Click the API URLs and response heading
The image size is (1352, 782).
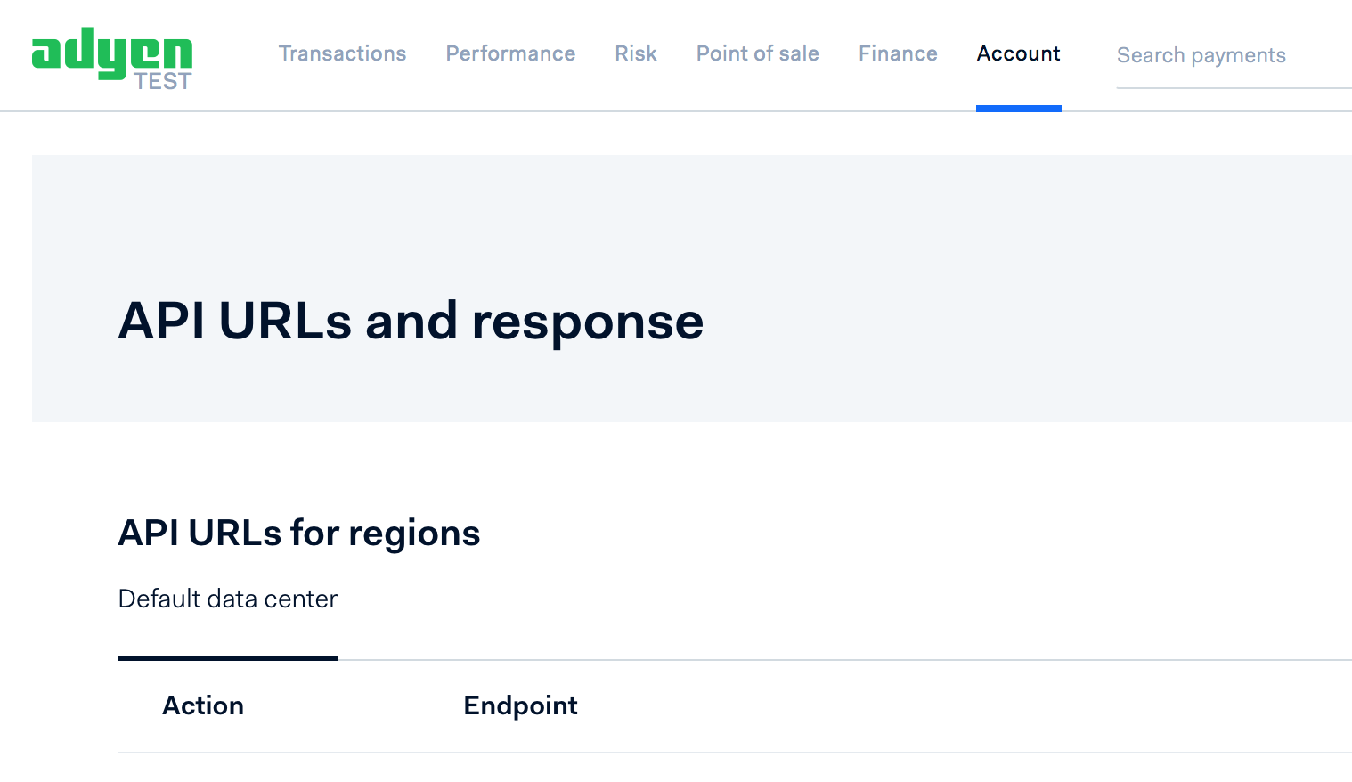[x=411, y=321]
